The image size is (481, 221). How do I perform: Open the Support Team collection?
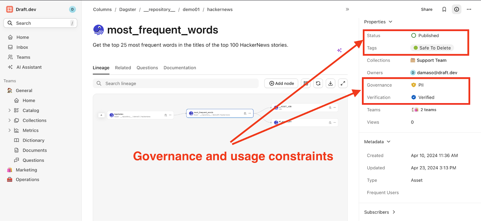pyautogui.click(x=428, y=60)
